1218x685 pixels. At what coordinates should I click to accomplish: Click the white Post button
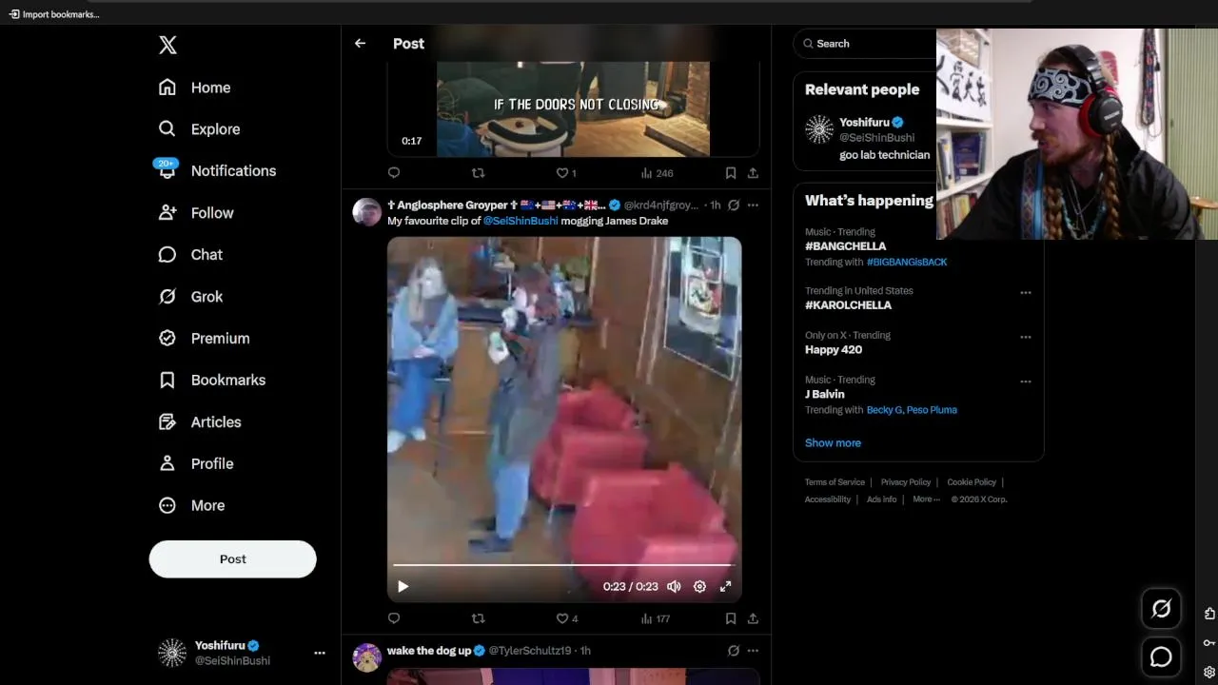(x=232, y=559)
